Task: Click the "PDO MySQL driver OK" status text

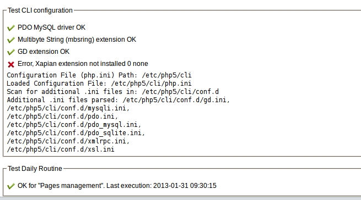Action: coord(51,27)
